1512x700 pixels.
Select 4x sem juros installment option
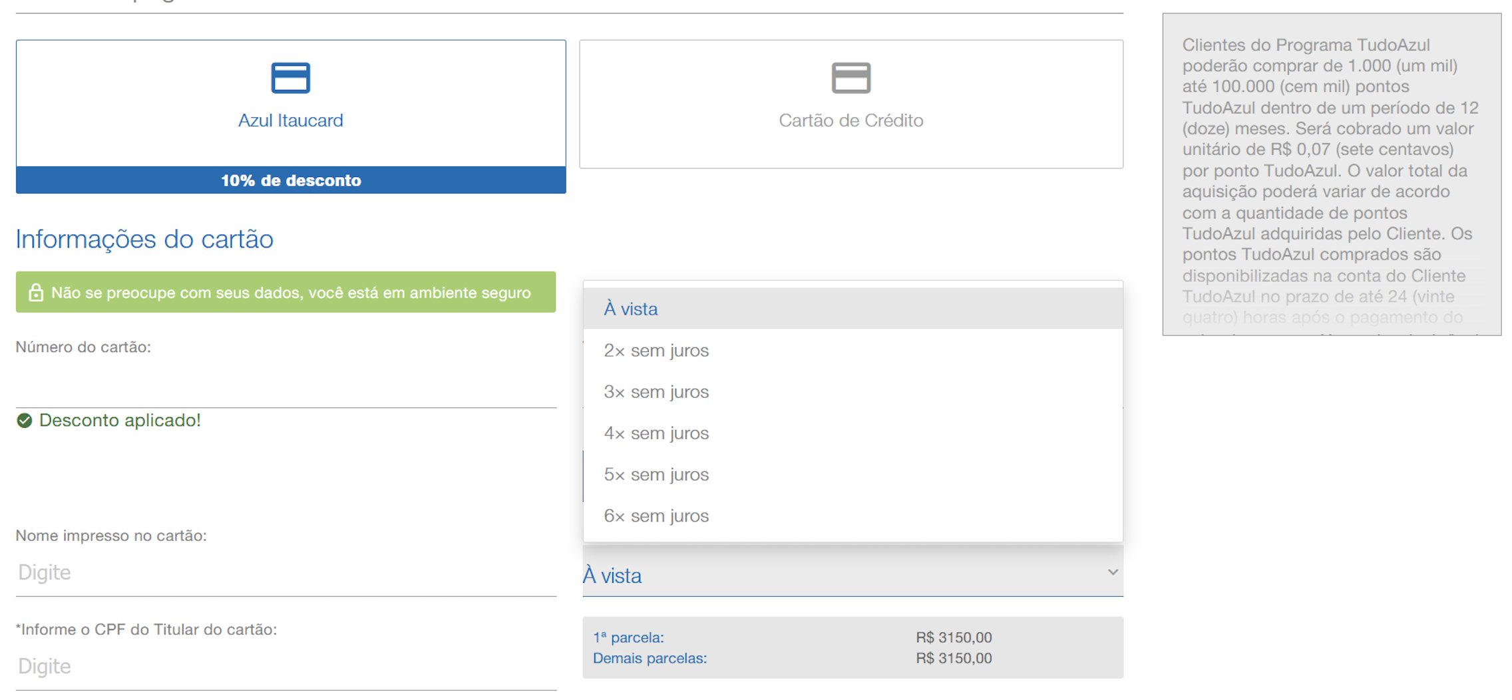point(853,433)
